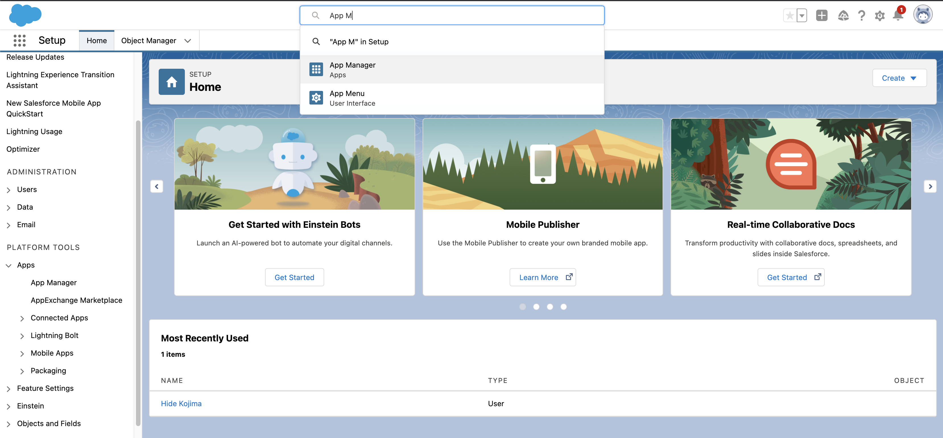Screen dimensions: 943x438
Task: Click the Salesforce Help question mark icon
Action: (861, 15)
